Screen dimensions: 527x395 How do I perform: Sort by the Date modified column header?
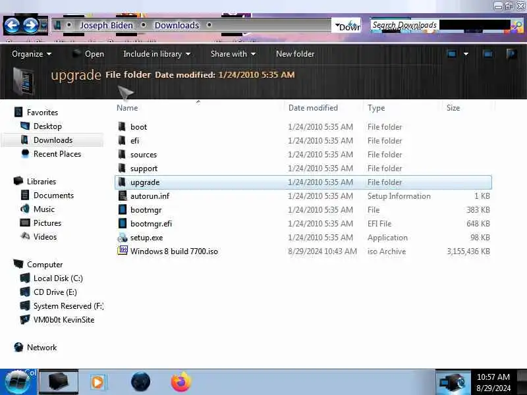click(313, 108)
